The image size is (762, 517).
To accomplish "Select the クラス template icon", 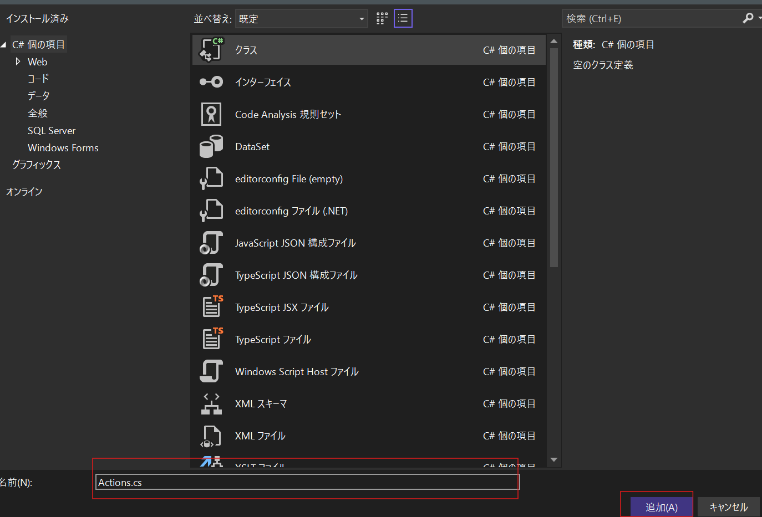I will 211,50.
